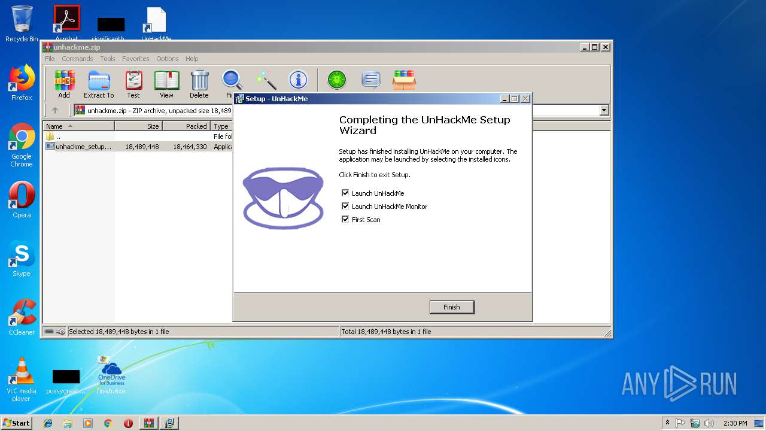The image size is (766, 431).
Task: Click the Delete trash can toolbar icon
Action: click(199, 84)
